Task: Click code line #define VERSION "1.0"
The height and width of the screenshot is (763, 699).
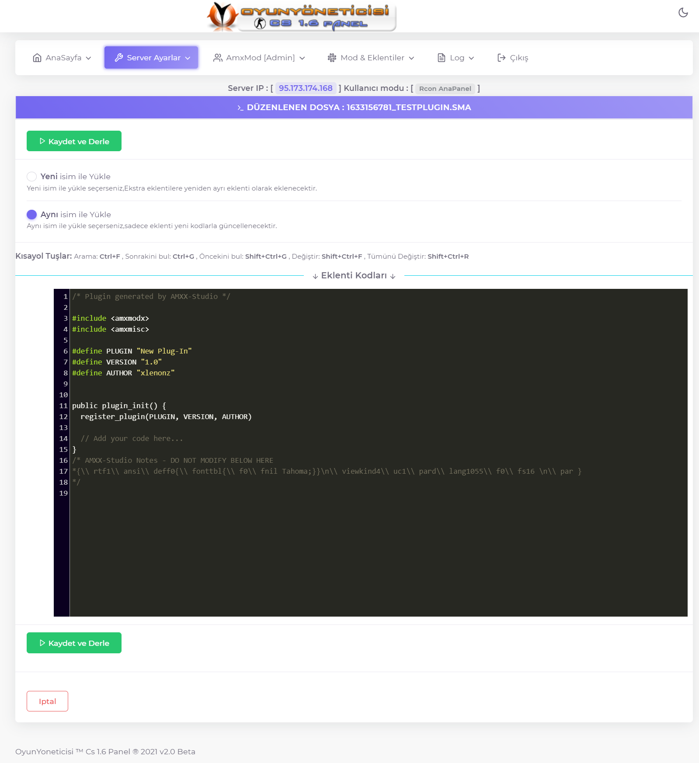Action: point(117,362)
